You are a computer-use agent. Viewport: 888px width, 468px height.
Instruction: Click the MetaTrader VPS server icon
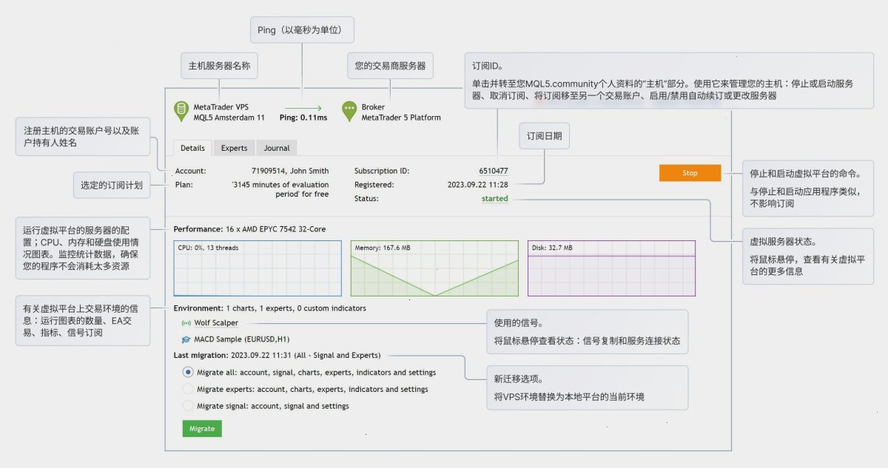click(181, 112)
